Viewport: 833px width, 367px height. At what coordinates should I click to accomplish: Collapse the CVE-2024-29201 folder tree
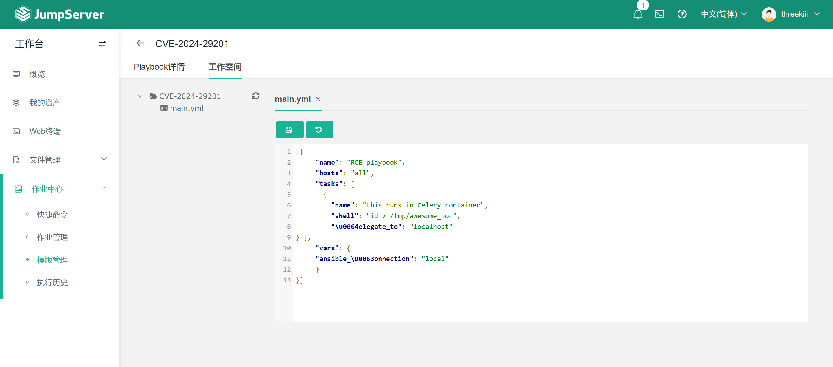tap(140, 96)
